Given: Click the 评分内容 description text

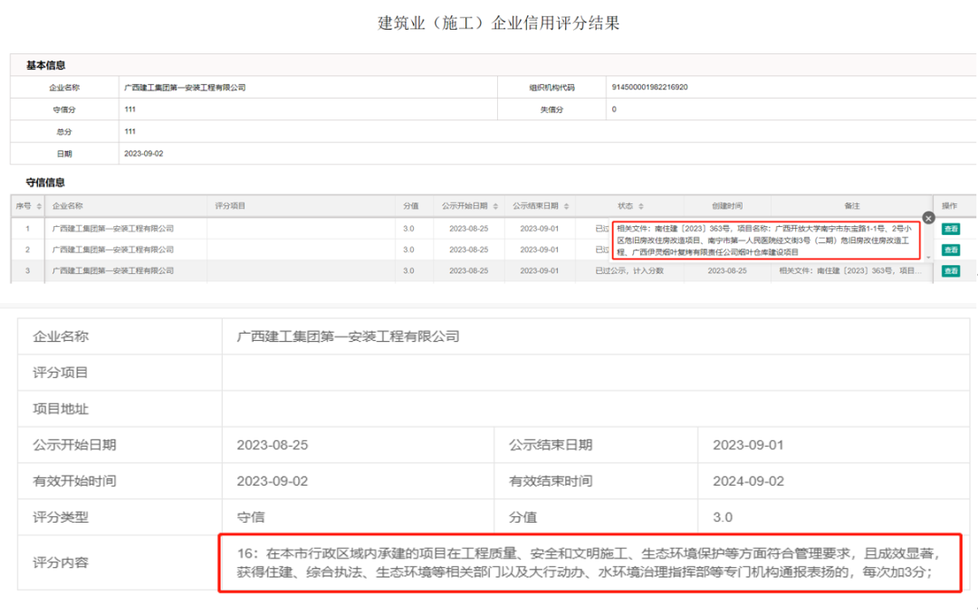Looking at the screenshot, I should [x=589, y=563].
